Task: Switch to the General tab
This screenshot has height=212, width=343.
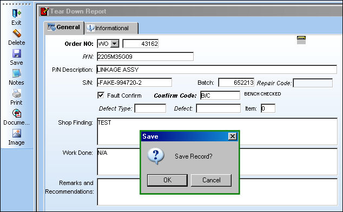Action: pos(64,28)
